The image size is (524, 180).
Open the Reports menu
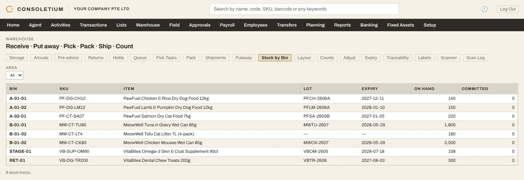point(342,25)
